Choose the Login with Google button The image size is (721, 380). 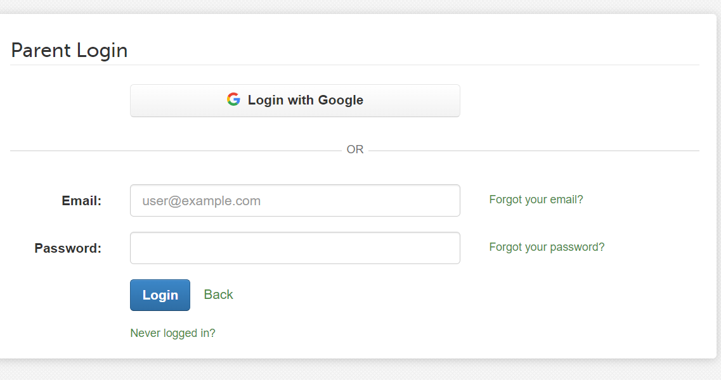[295, 101]
